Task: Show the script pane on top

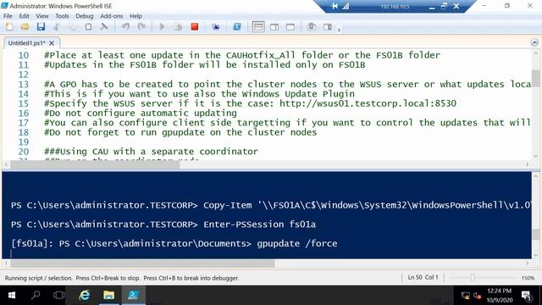Action: [x=258, y=26]
